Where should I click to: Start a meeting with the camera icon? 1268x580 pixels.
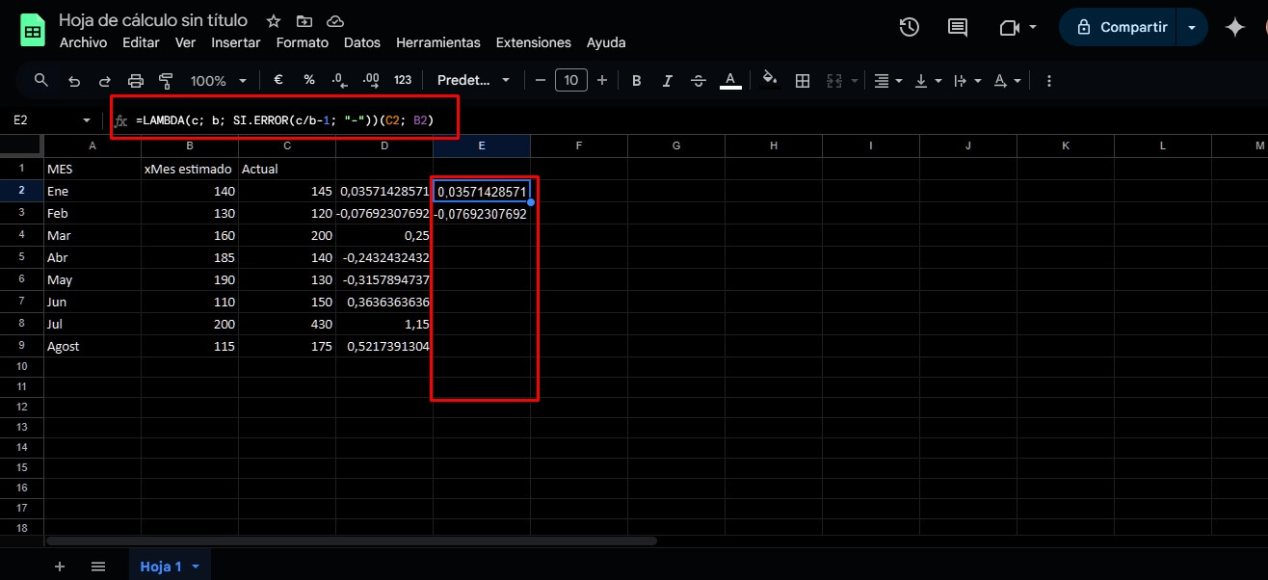click(1009, 28)
